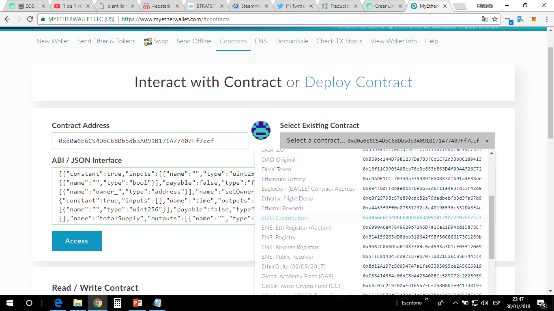Screen dimensions: 554x311
Task: Launch Microsoft Edge from the taskbar
Action: (x=58, y=303)
